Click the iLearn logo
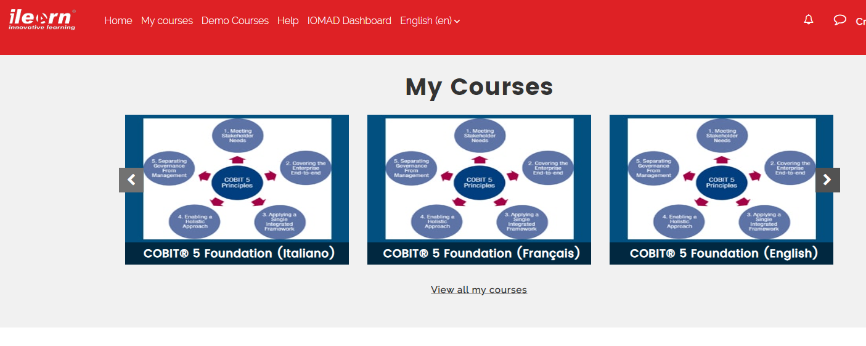Screen dimensions: 866x346 (43, 19)
